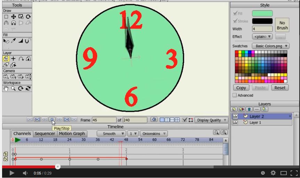The height and width of the screenshot is (178, 300).
Task: Select the Hide Edge tool in Fill
Action: 28,41
